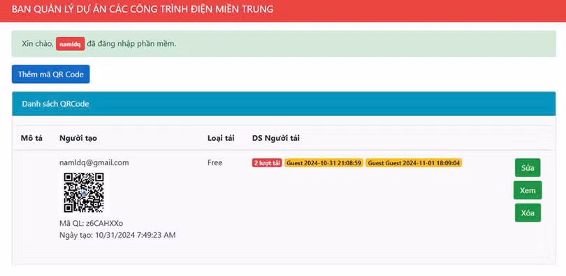View the QR code with Xem button
The width and height of the screenshot is (566, 276).
tap(528, 190)
